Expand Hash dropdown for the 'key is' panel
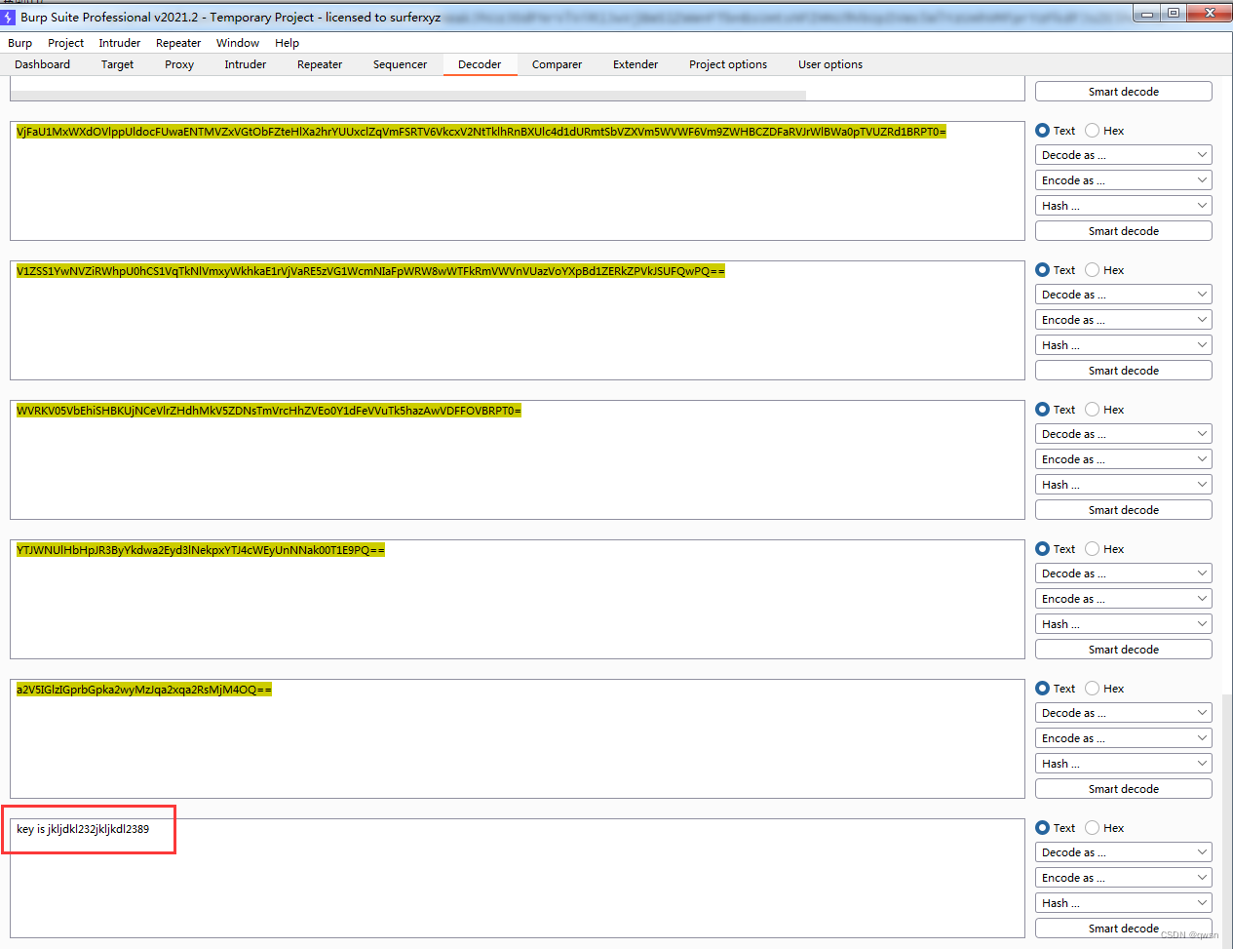 (x=1124, y=903)
